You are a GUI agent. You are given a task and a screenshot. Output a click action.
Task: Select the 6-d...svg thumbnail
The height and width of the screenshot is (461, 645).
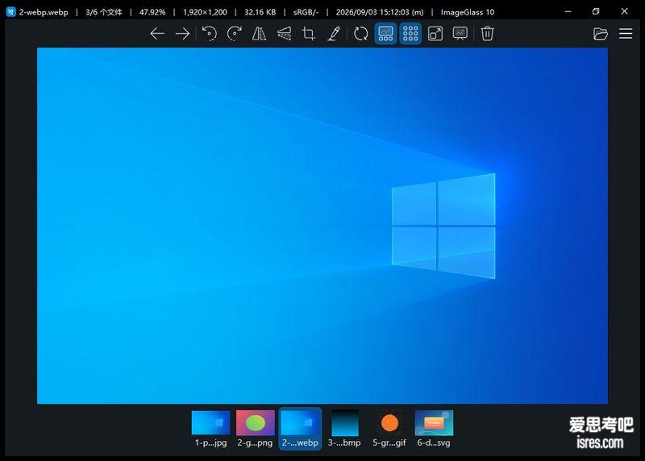pos(434,429)
